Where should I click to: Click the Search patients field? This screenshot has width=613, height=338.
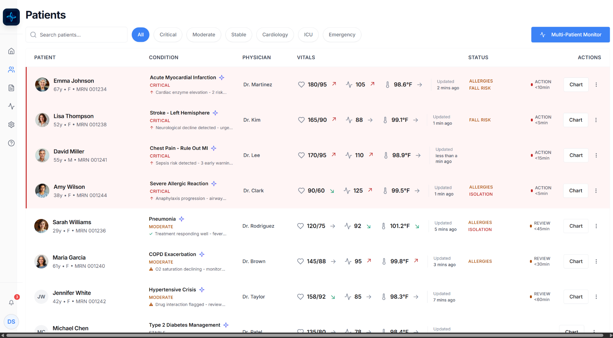click(x=76, y=35)
